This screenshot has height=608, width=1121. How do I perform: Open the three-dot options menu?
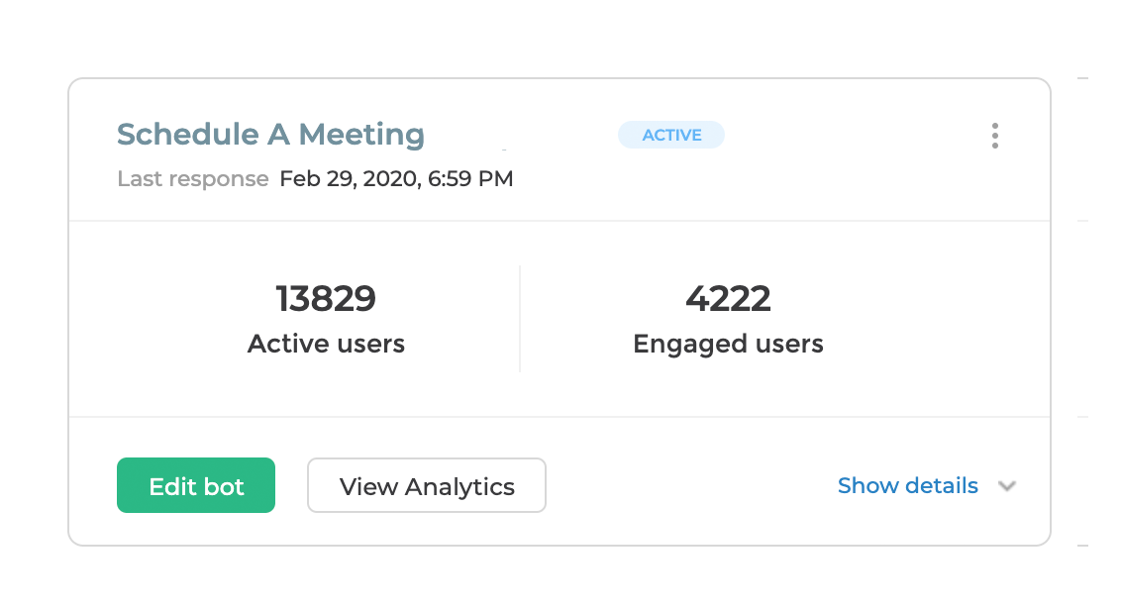(x=994, y=136)
